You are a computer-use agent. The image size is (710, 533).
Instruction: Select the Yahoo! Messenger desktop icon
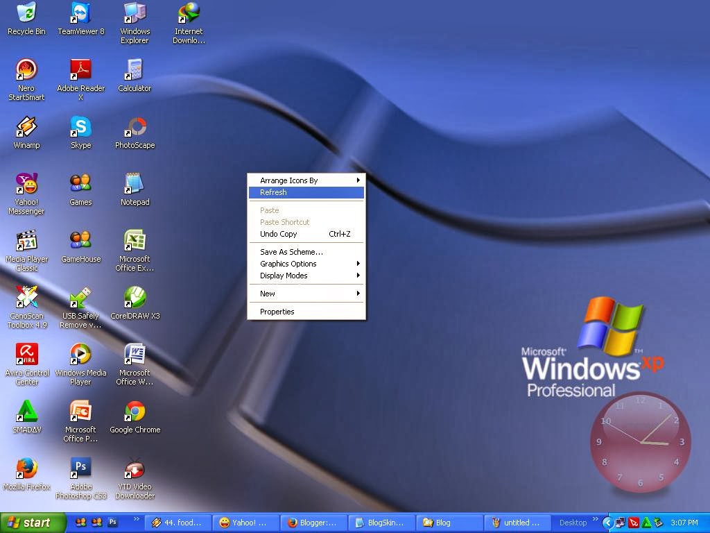(x=26, y=194)
